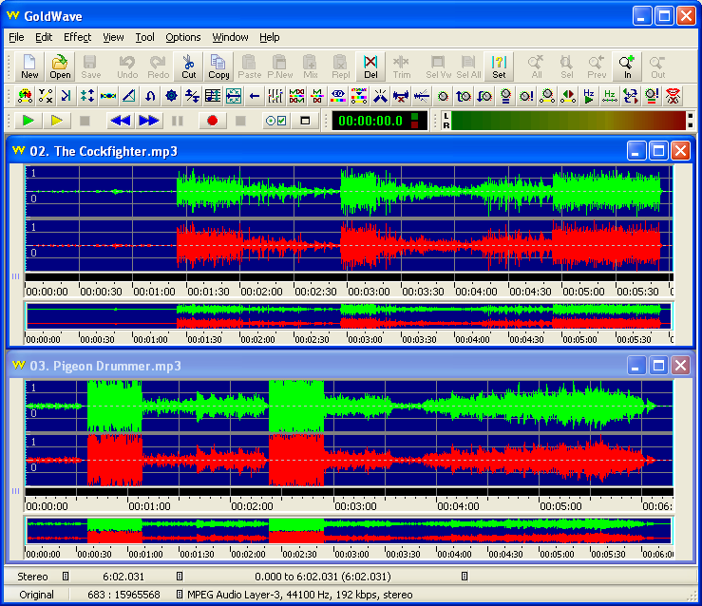
Task: Click the L/R level meter display
Action: (567, 121)
